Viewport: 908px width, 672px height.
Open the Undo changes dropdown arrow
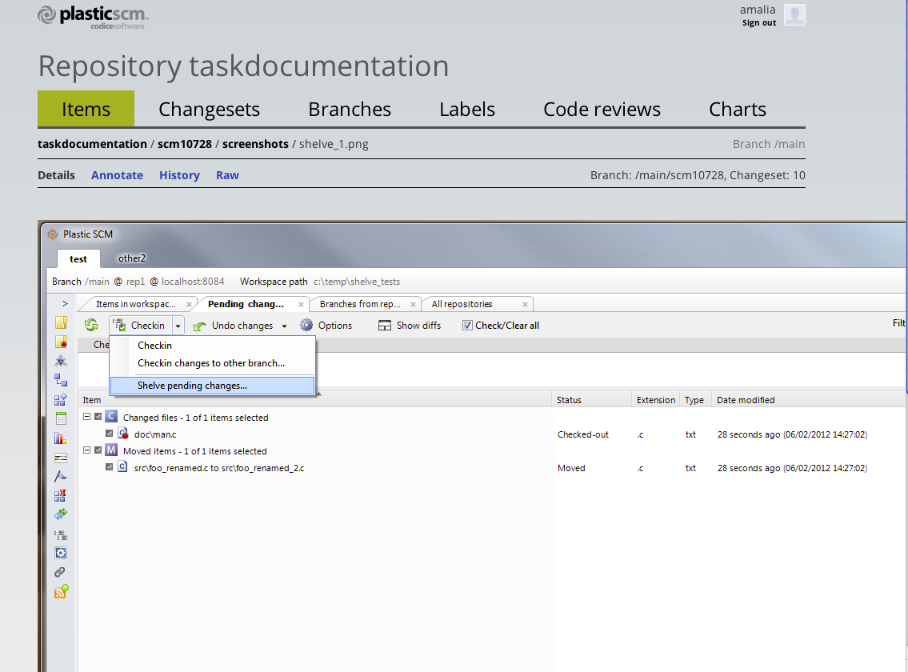point(284,326)
